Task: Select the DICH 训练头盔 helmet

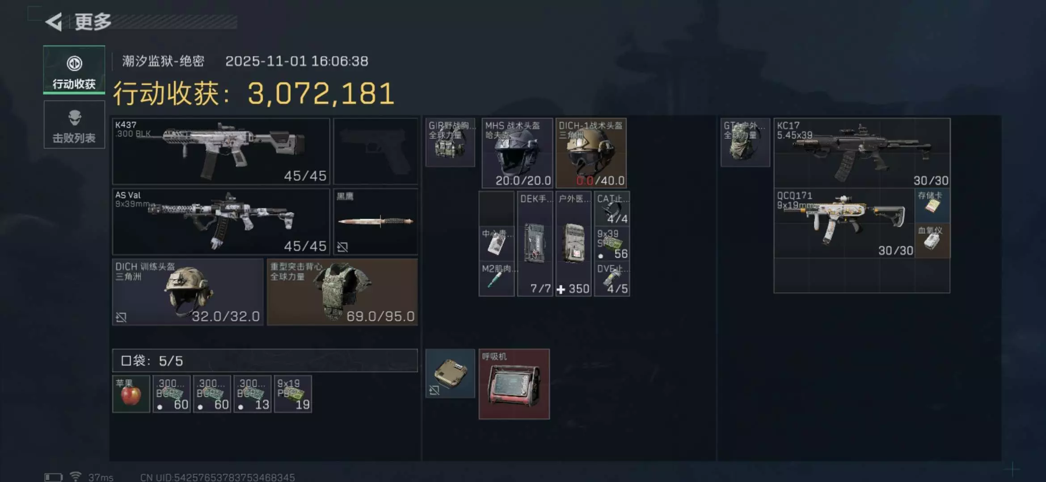Action: click(188, 292)
